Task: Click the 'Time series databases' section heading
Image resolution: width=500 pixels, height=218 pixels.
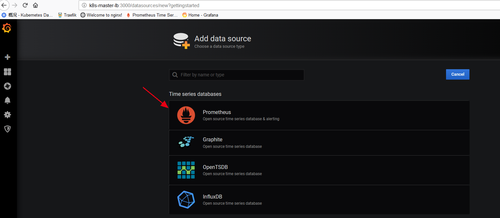Action: tap(195, 94)
